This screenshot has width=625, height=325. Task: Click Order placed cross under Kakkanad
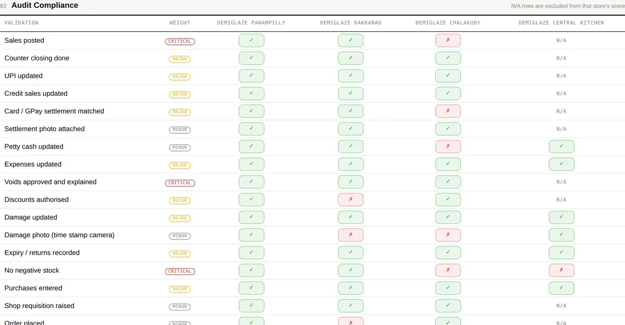pyautogui.click(x=351, y=322)
